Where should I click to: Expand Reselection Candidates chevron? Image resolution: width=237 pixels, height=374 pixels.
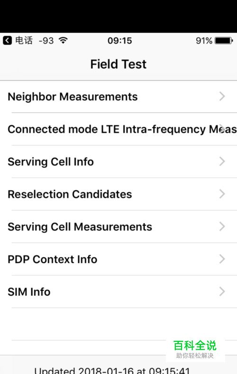point(222,194)
